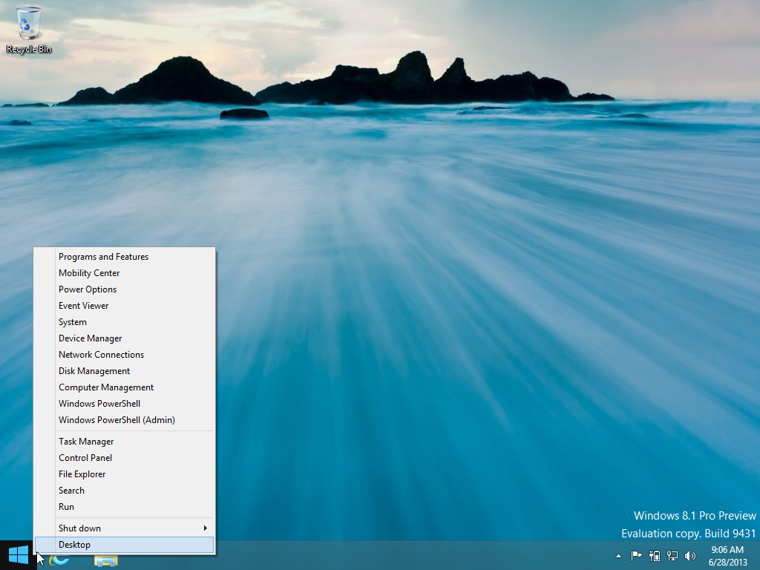Image resolution: width=760 pixels, height=570 pixels.
Task: Click the Windows Start button
Action: 18,555
